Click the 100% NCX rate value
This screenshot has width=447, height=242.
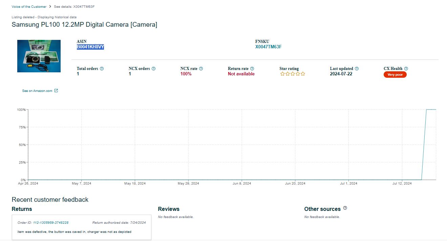pyautogui.click(x=186, y=74)
